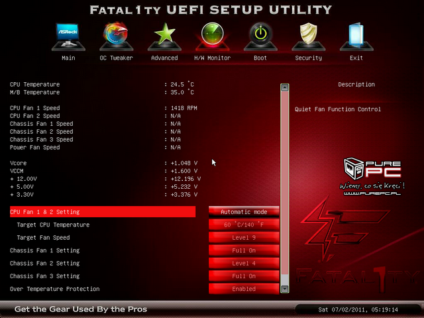This screenshot has height=318, width=424.
Task: Switch to the Boot tab label
Action: 260,58
